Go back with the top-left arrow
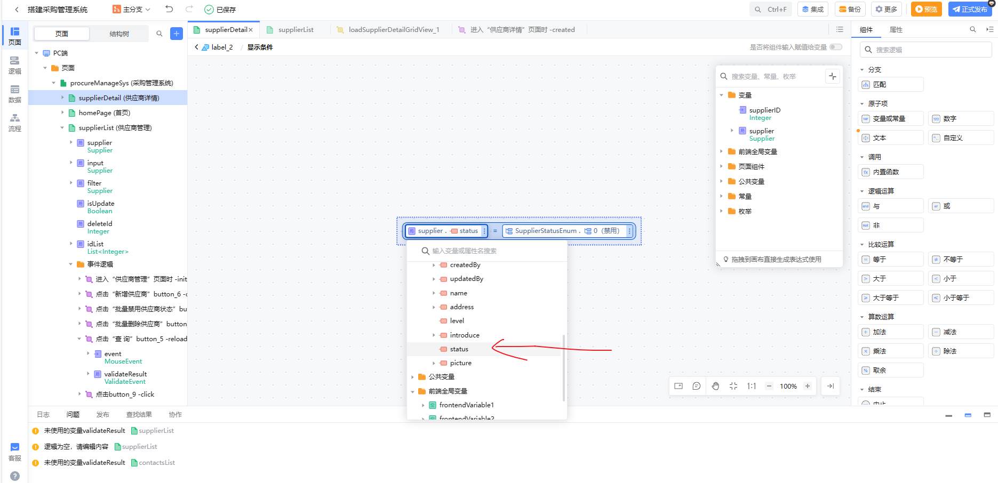This screenshot has width=998, height=483. coord(17,10)
